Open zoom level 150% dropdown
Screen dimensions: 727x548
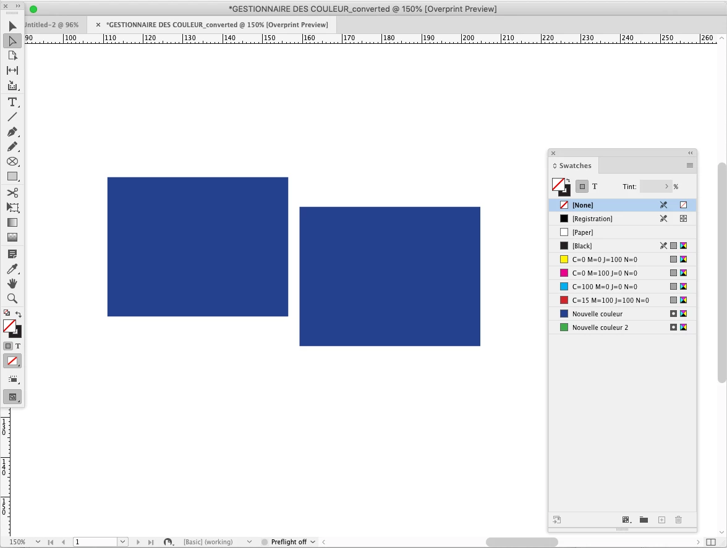[38, 542]
